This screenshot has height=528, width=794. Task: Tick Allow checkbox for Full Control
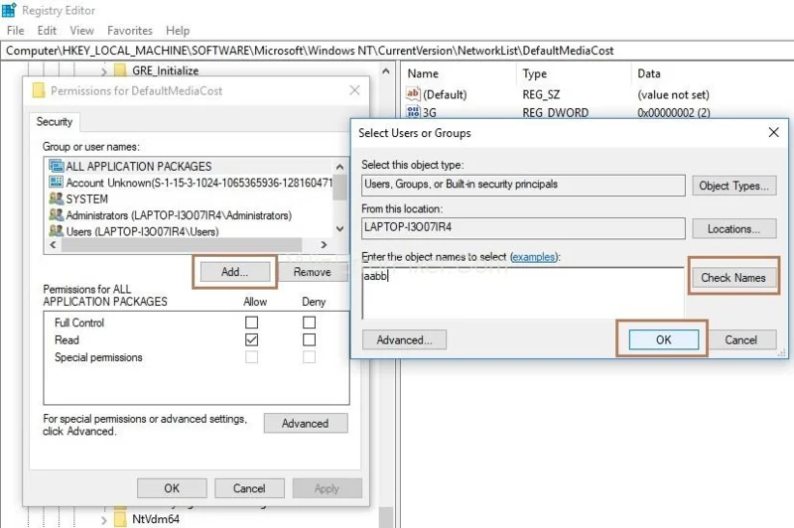click(252, 323)
